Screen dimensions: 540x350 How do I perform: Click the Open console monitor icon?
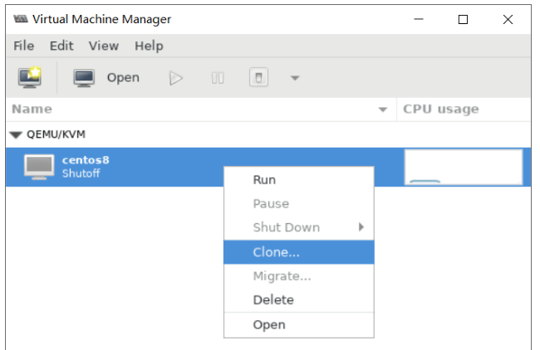pyautogui.click(x=84, y=78)
